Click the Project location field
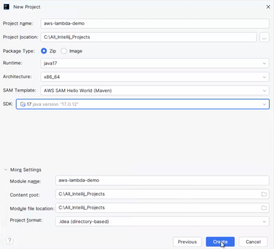274x249 pixels. point(148,37)
